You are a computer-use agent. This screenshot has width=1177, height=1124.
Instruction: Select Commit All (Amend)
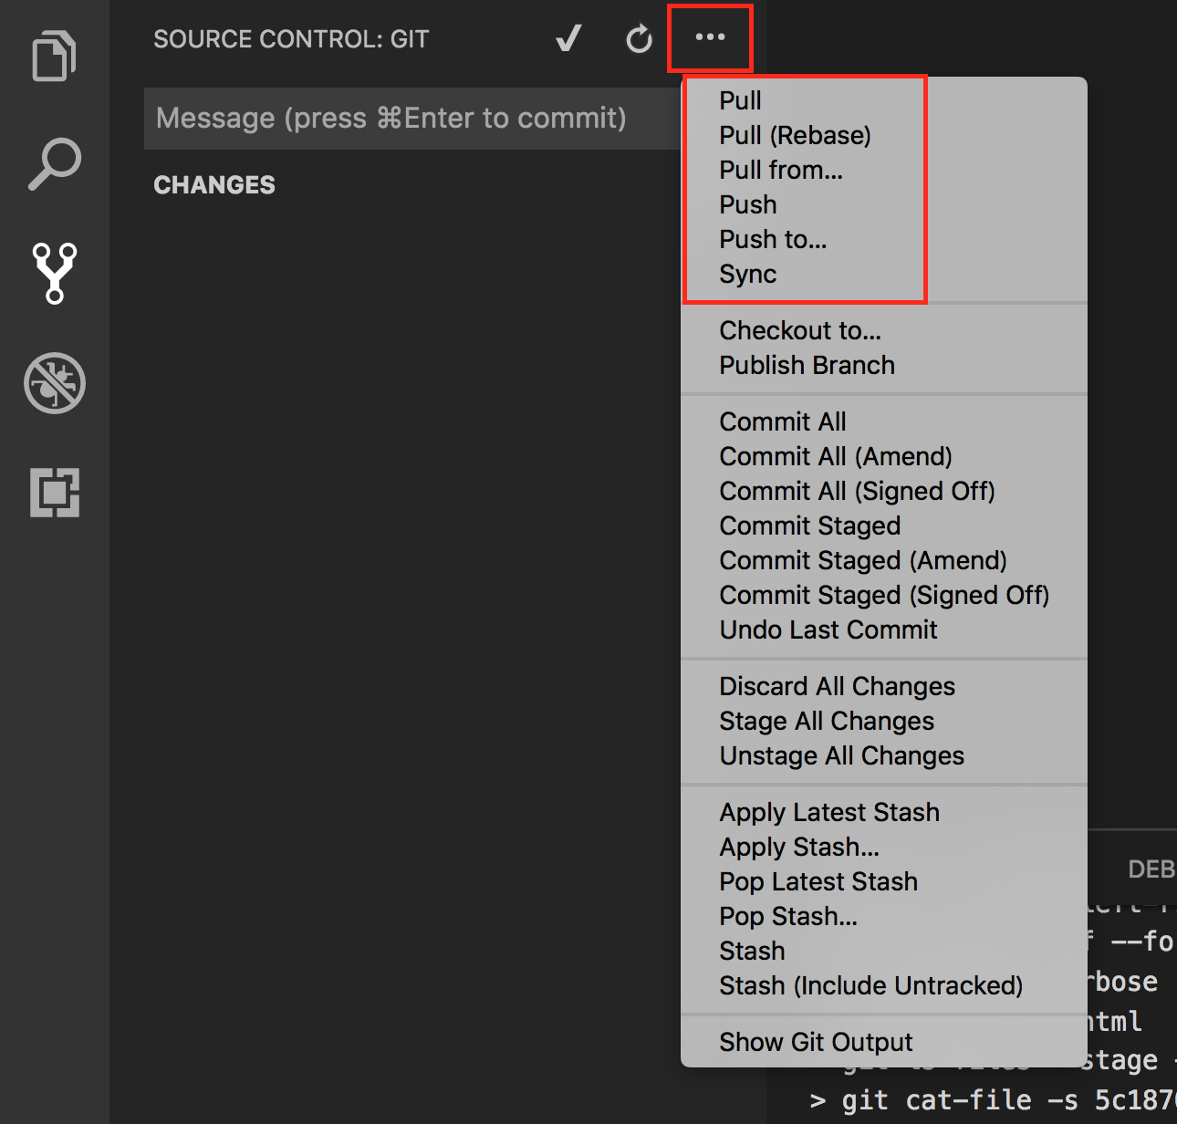pyautogui.click(x=835, y=456)
